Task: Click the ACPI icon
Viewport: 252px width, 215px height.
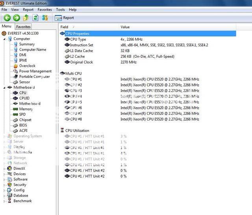Action: 15,131
